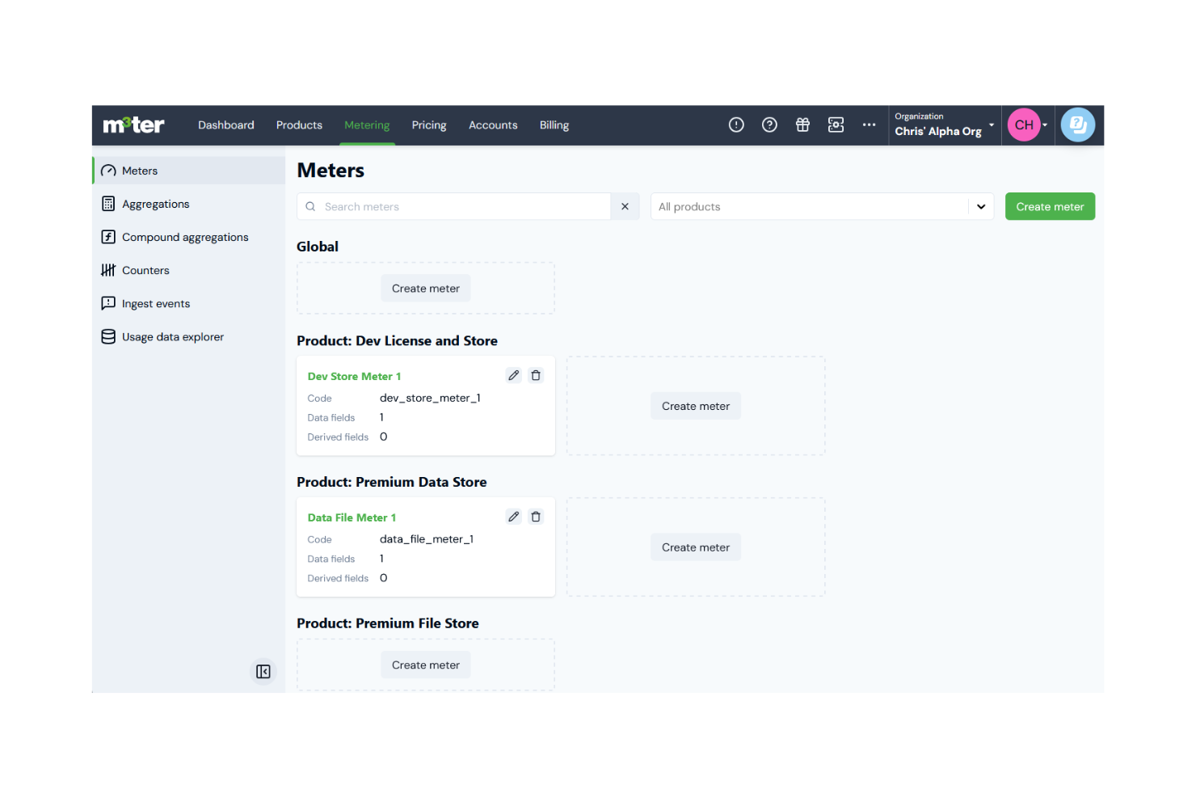Screen dimensions: 1196x798
Task: Click the Global section heading
Action: click(318, 247)
